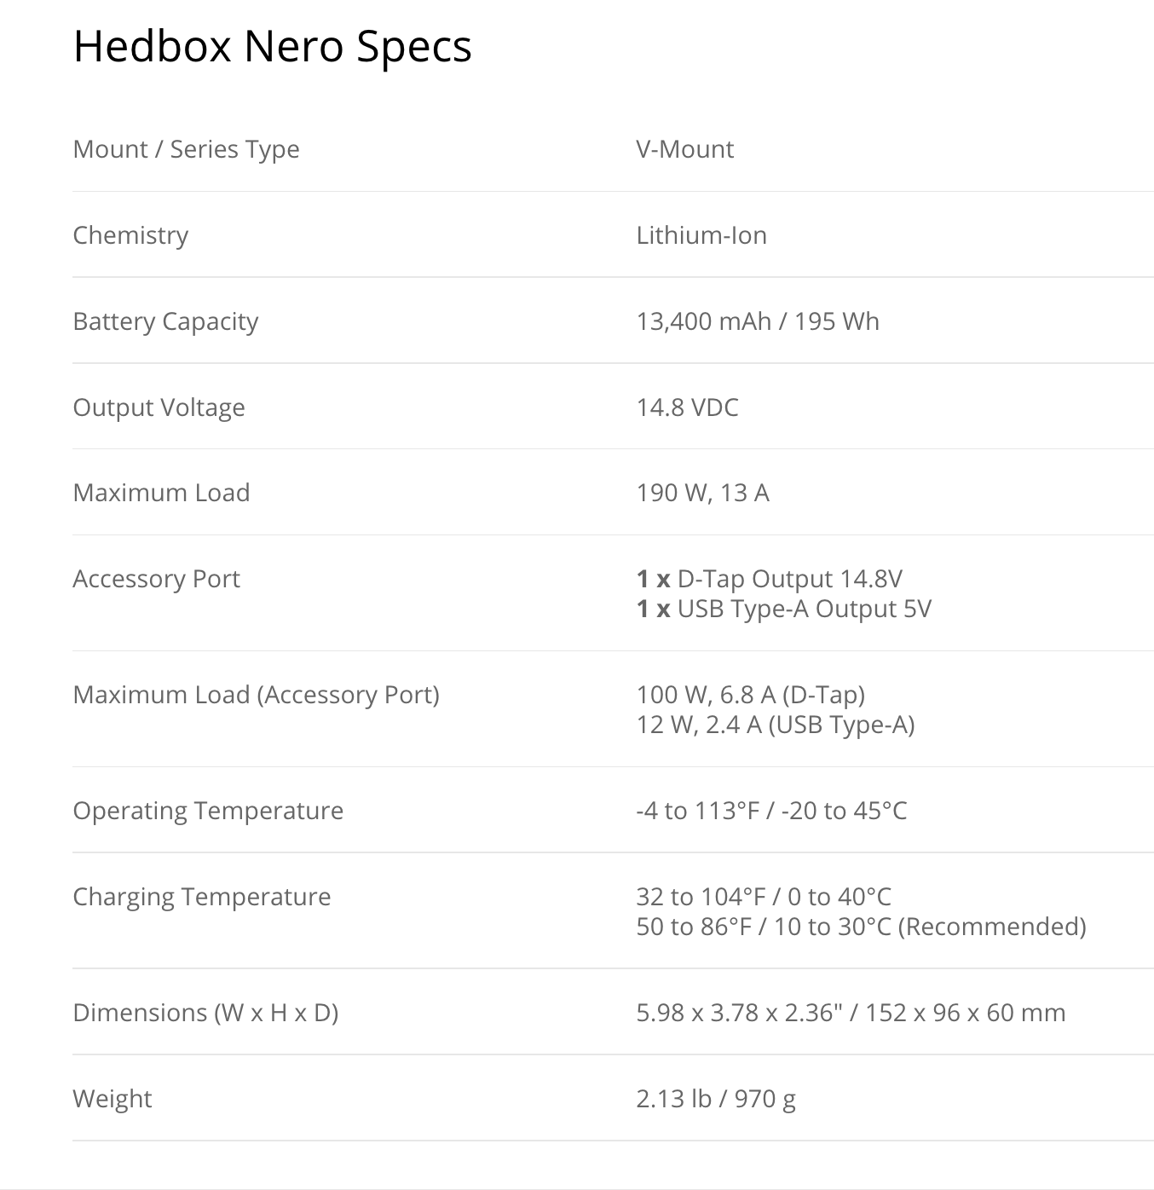The height and width of the screenshot is (1190, 1154).
Task: Click the Chemistry row label
Action: click(x=130, y=235)
